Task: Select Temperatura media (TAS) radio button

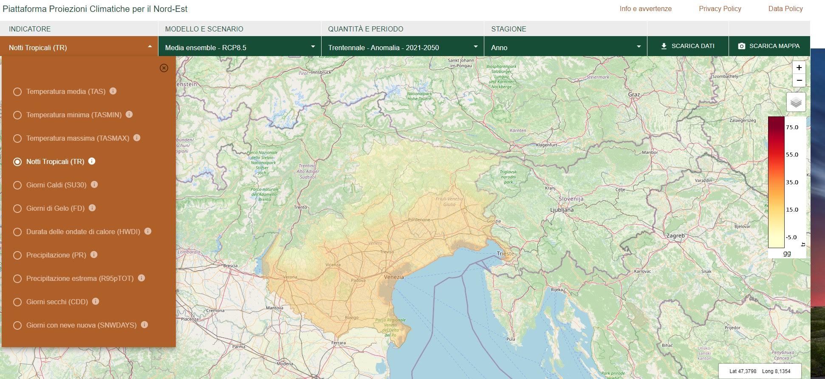Action: (17, 92)
